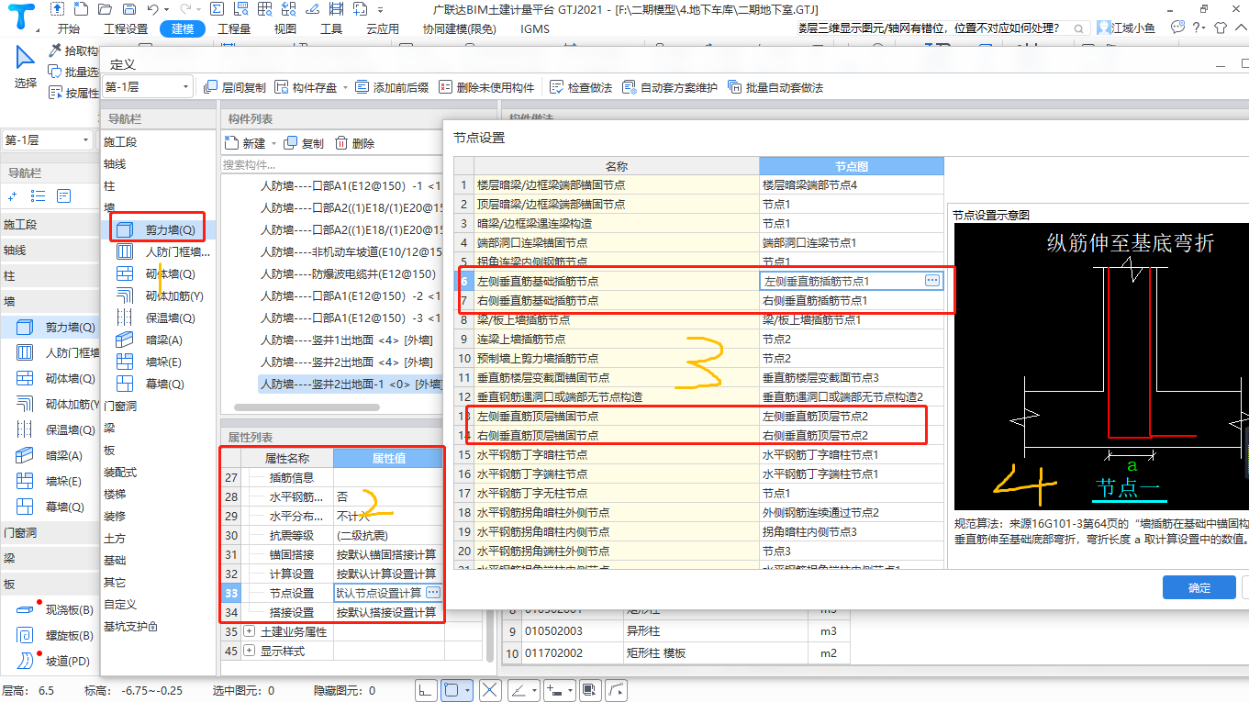
Task: Click the list view icon in main navigation bar
Action: point(38,195)
